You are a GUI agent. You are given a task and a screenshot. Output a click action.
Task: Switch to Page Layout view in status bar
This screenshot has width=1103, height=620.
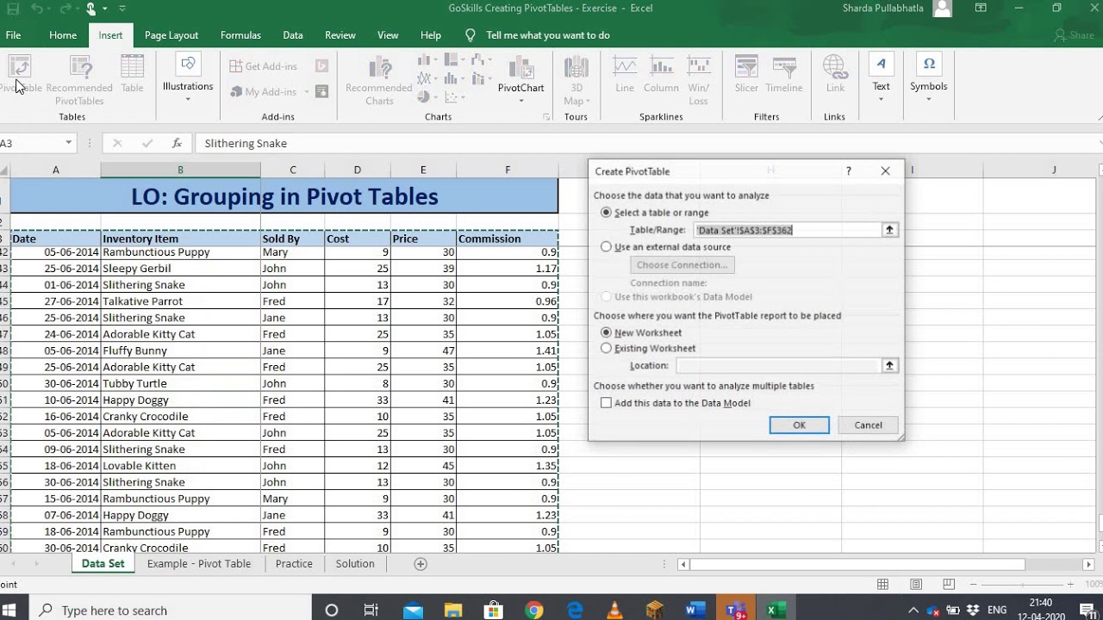pyautogui.click(x=914, y=585)
